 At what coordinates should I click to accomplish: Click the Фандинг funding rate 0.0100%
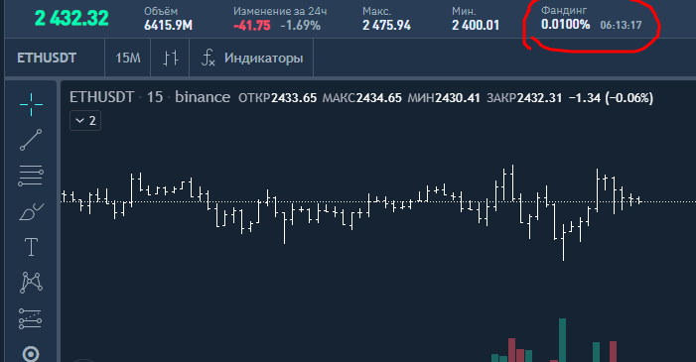(565, 25)
